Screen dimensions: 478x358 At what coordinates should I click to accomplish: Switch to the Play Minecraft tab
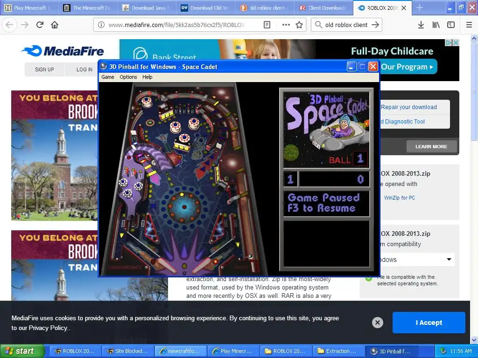(29, 8)
